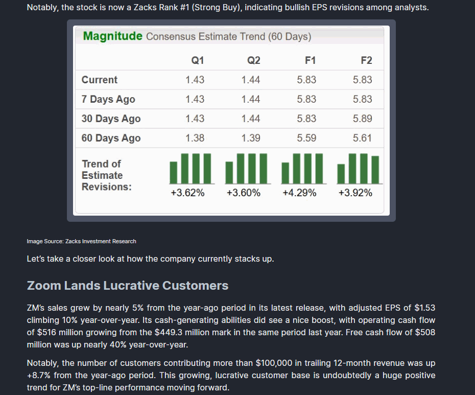Click the Image Source Zacks Investment Research caption

point(81,241)
